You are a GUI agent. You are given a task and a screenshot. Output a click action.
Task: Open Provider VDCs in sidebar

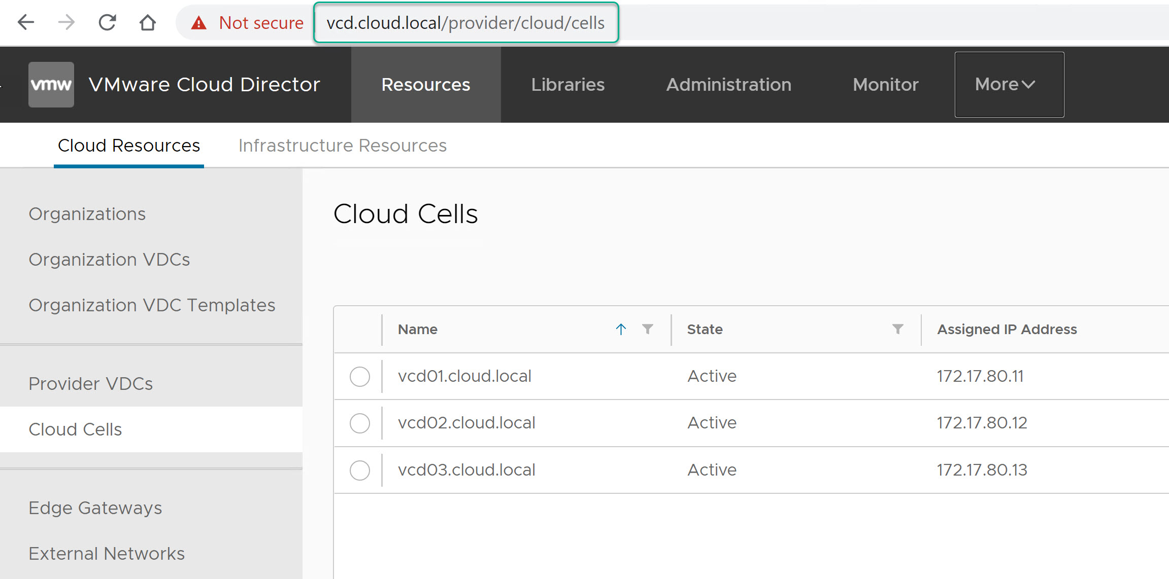(91, 384)
